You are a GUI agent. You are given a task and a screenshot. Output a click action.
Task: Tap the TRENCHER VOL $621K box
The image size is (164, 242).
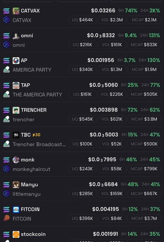click(x=112, y=119)
